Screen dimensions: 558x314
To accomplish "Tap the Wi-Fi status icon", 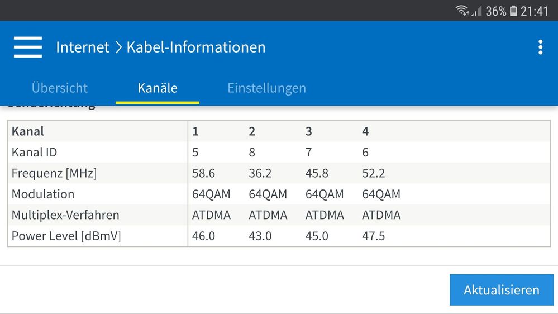I will tap(462, 11).
